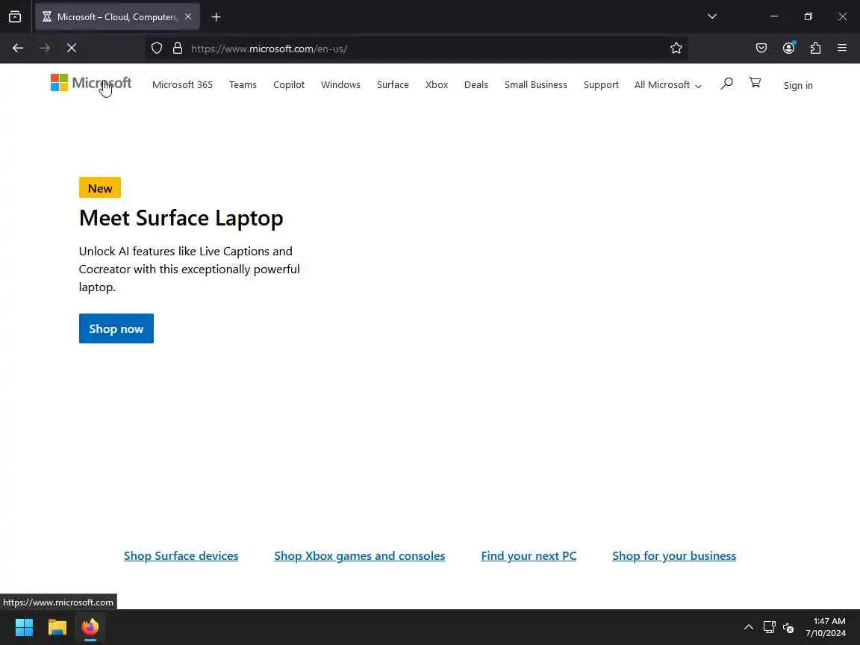Screen dimensions: 860x645
Task: Click Firefox taskbar icon
Action: click(90, 627)
